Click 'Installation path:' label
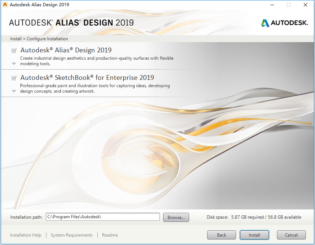Screen dimensions: 315x245 26,217
